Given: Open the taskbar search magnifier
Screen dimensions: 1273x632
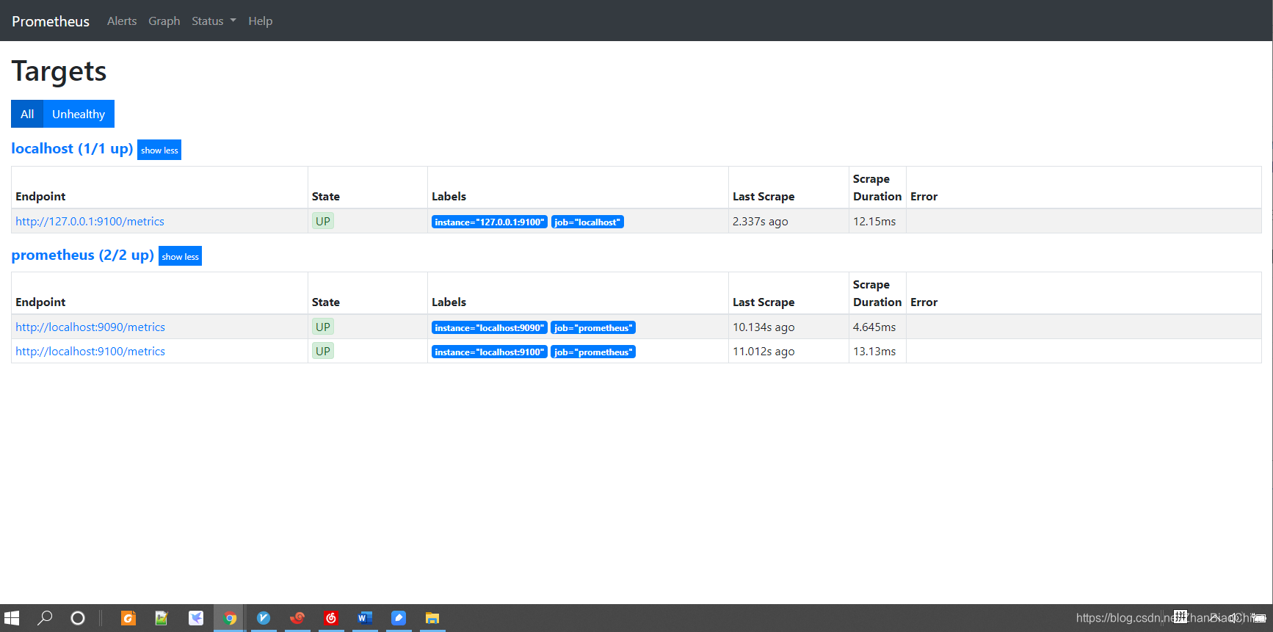Looking at the screenshot, I should point(45,618).
